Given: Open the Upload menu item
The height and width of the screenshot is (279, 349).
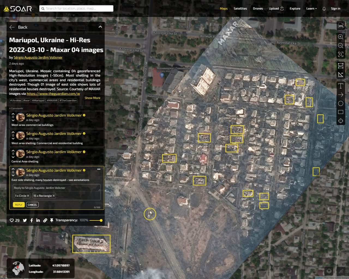Looking at the screenshot, I should coord(276,9).
